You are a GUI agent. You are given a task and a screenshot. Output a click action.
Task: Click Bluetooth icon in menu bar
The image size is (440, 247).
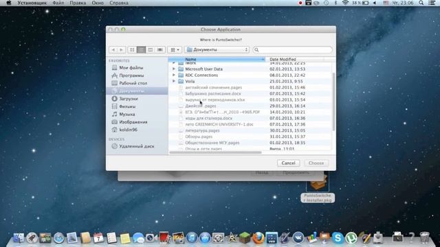coord(335,3)
